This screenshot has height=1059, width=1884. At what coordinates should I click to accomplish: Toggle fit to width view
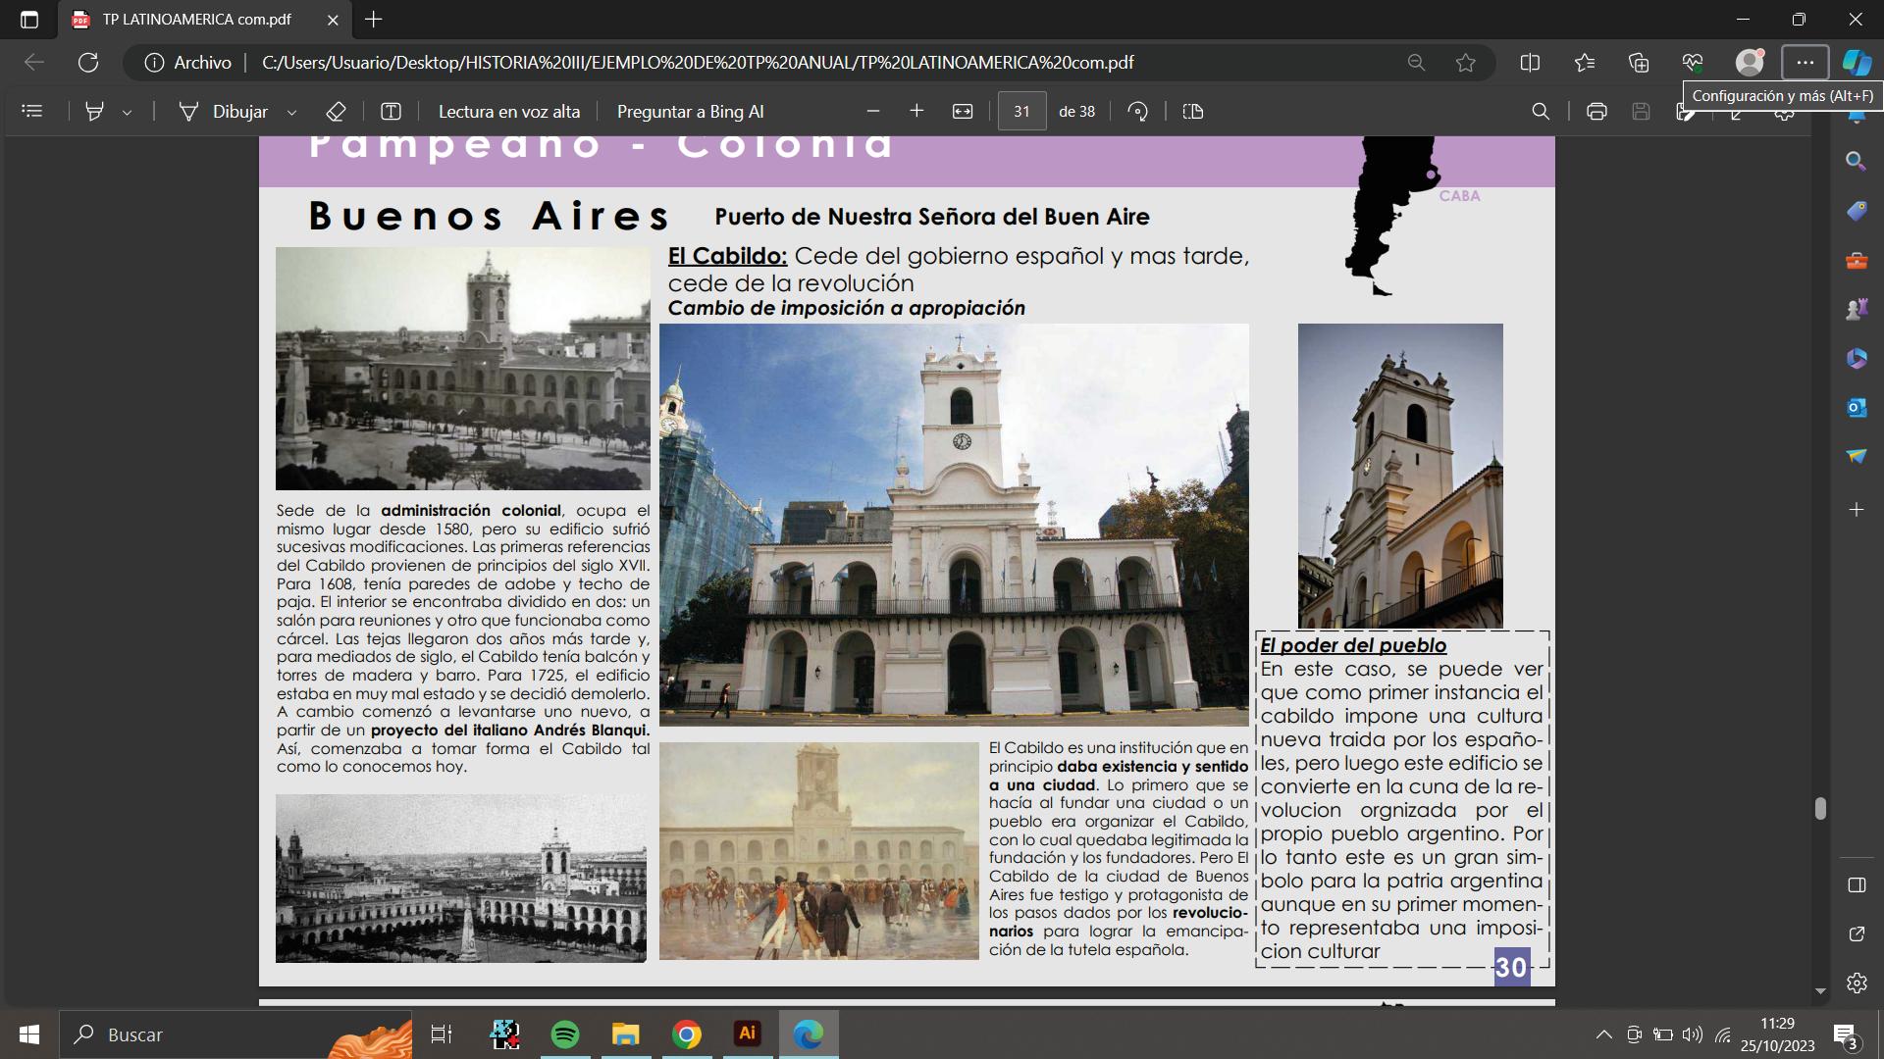(x=963, y=112)
